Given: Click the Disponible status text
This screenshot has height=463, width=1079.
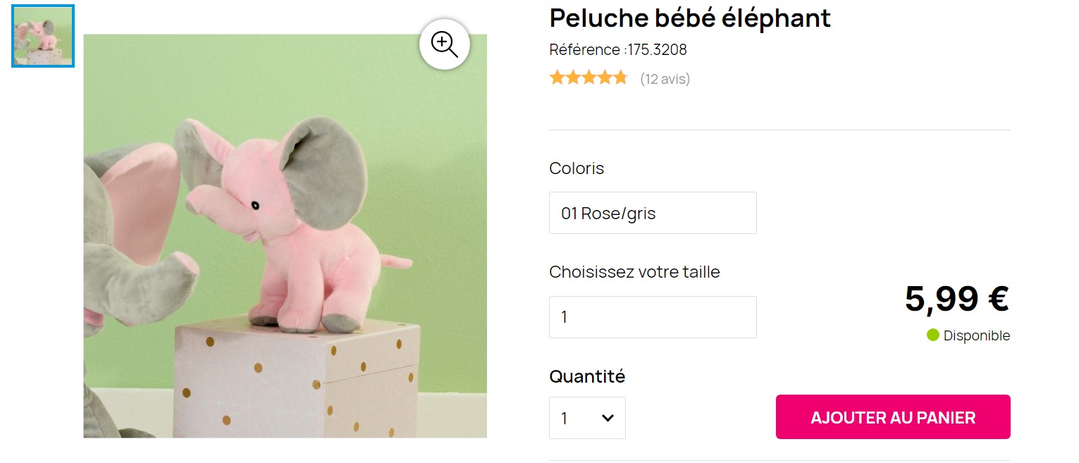Looking at the screenshot, I should 976,336.
